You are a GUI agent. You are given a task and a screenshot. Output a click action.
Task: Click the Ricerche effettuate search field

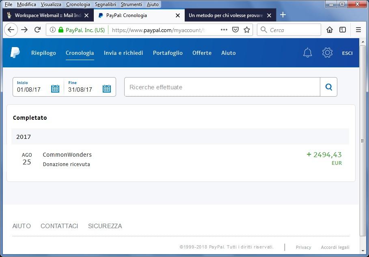pyautogui.click(x=222, y=87)
